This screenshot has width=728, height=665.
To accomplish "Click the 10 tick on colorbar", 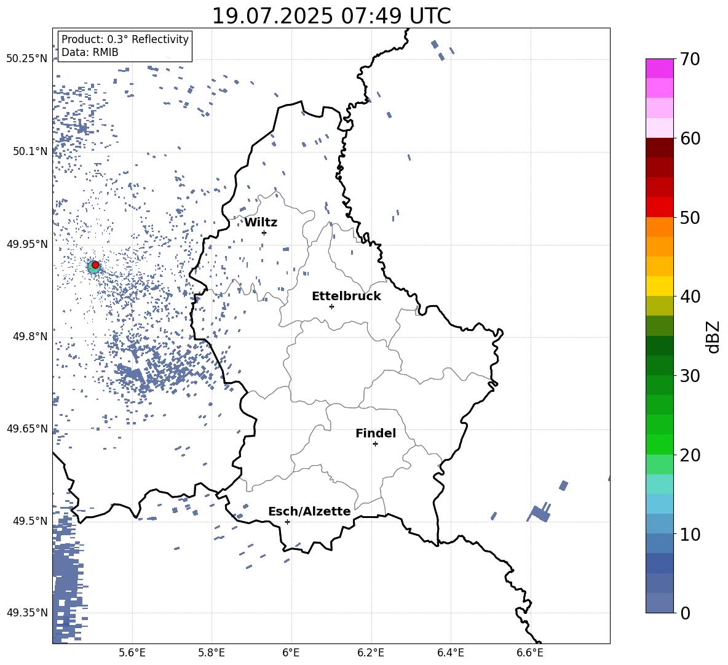I will pyautogui.click(x=689, y=534).
